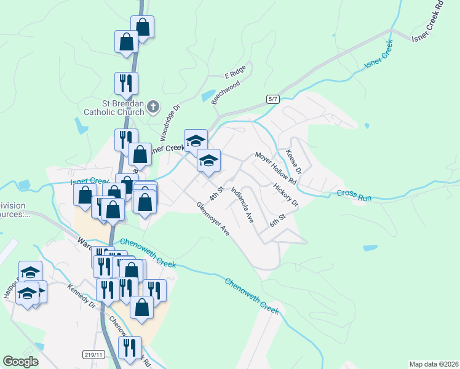Viewport: 460px width, 369px height.
Task: Click the E Ridge road label
Action: (x=236, y=72)
